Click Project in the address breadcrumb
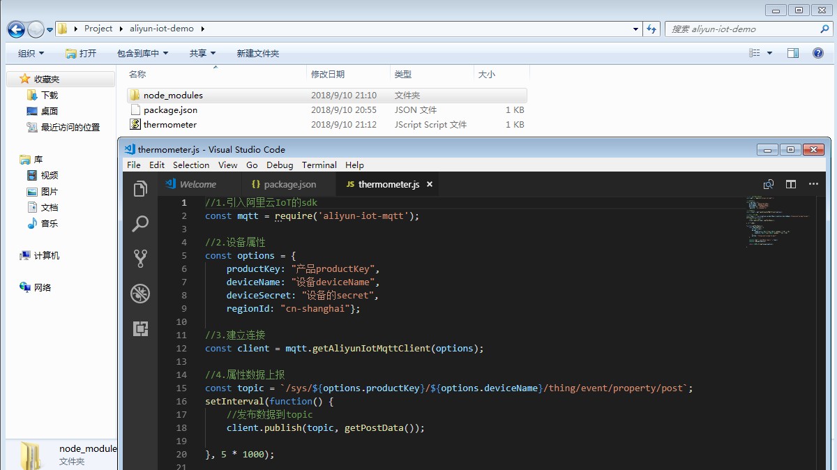The width and height of the screenshot is (837, 470). pos(98,29)
